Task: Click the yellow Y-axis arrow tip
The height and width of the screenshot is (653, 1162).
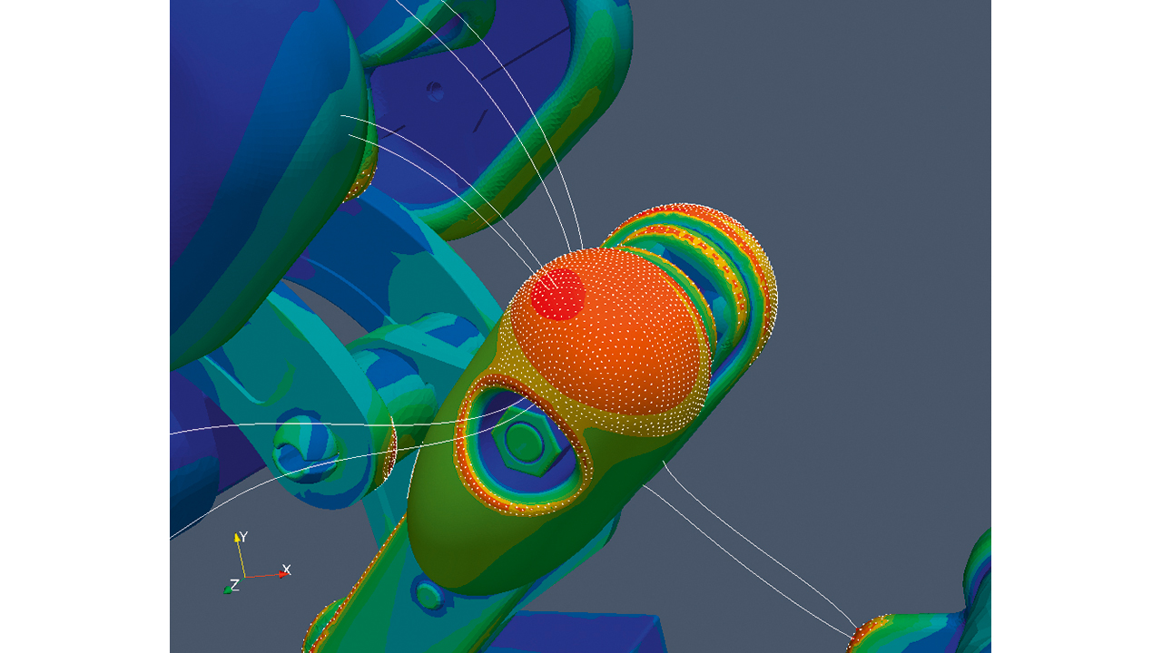Action: (238, 537)
